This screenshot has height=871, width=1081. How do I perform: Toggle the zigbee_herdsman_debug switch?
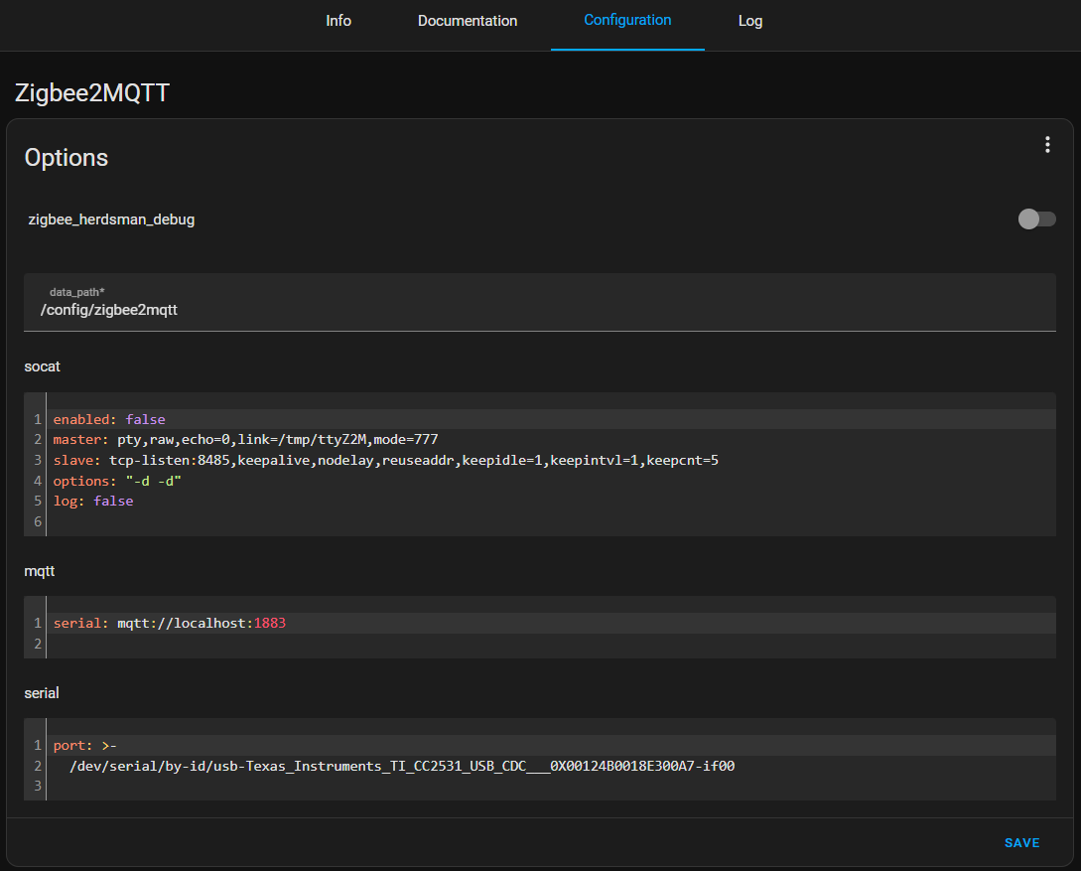(1037, 219)
